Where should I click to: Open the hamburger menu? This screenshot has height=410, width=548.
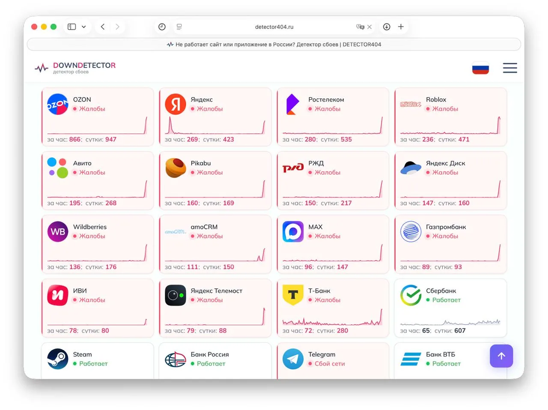[x=510, y=68]
